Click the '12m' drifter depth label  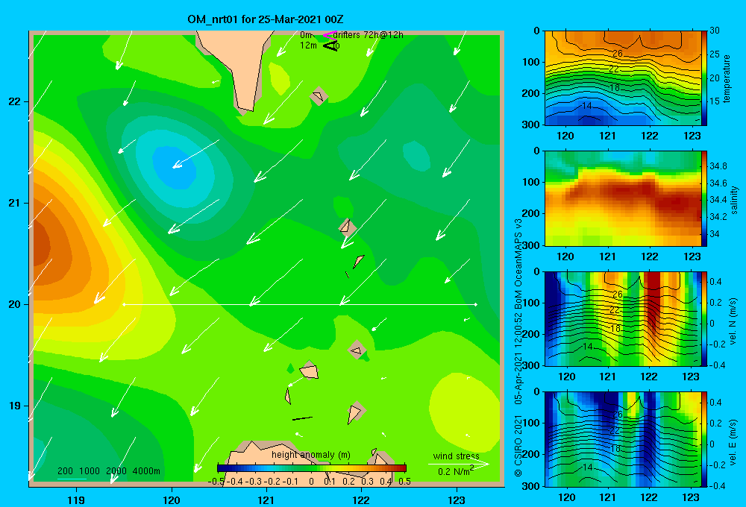[x=308, y=45]
